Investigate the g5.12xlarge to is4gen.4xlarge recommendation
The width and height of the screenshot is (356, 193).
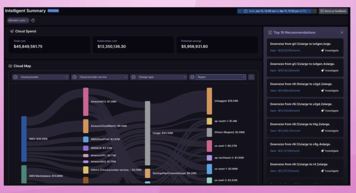(329, 70)
